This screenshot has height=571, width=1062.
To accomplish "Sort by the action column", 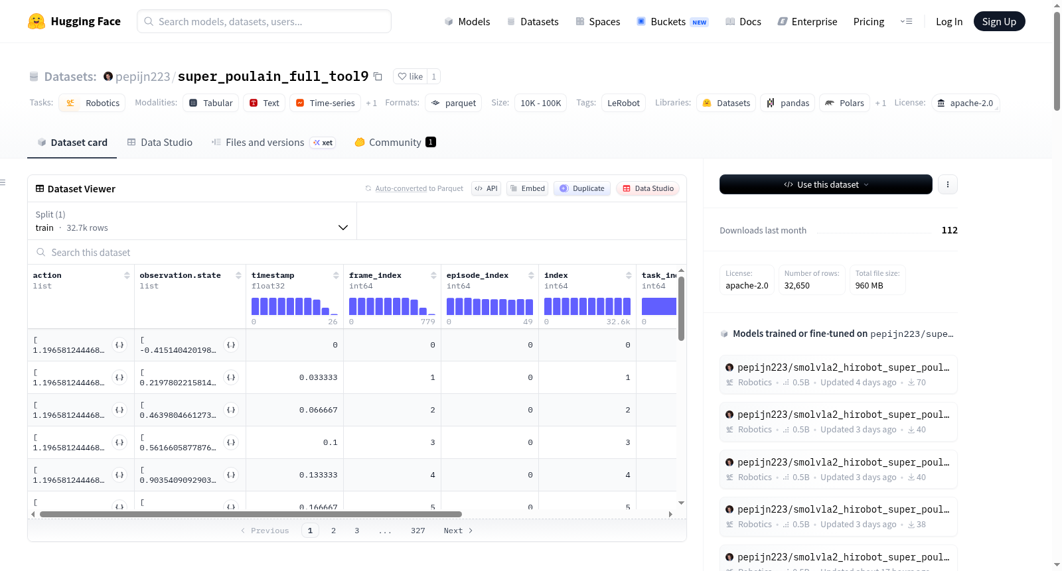I will (127, 275).
